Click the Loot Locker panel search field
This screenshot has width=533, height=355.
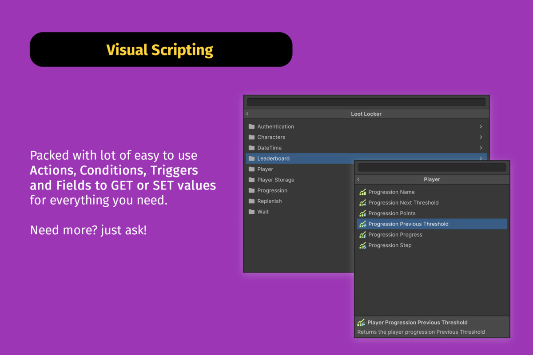pyautogui.click(x=366, y=102)
